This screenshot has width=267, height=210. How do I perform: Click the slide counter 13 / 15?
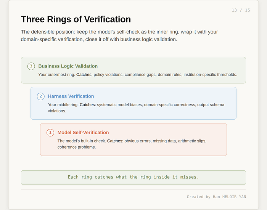point(241,10)
